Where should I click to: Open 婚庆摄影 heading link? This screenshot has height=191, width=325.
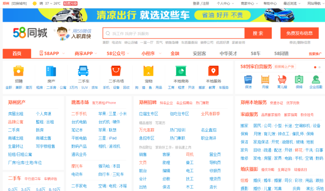pyautogui.click(x=249, y=169)
